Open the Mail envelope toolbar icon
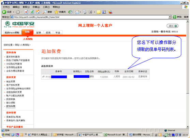 77,12
